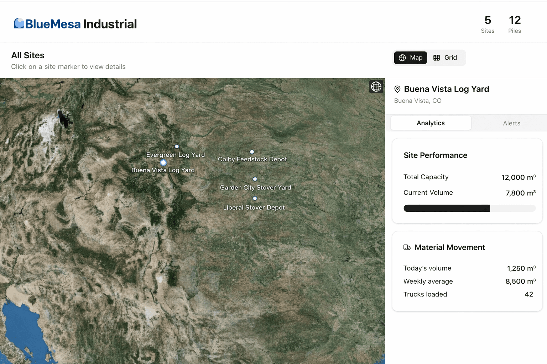Viewport: 547px width, 364px height.
Task: Click the Site Performance panel heading
Action: click(x=435, y=155)
